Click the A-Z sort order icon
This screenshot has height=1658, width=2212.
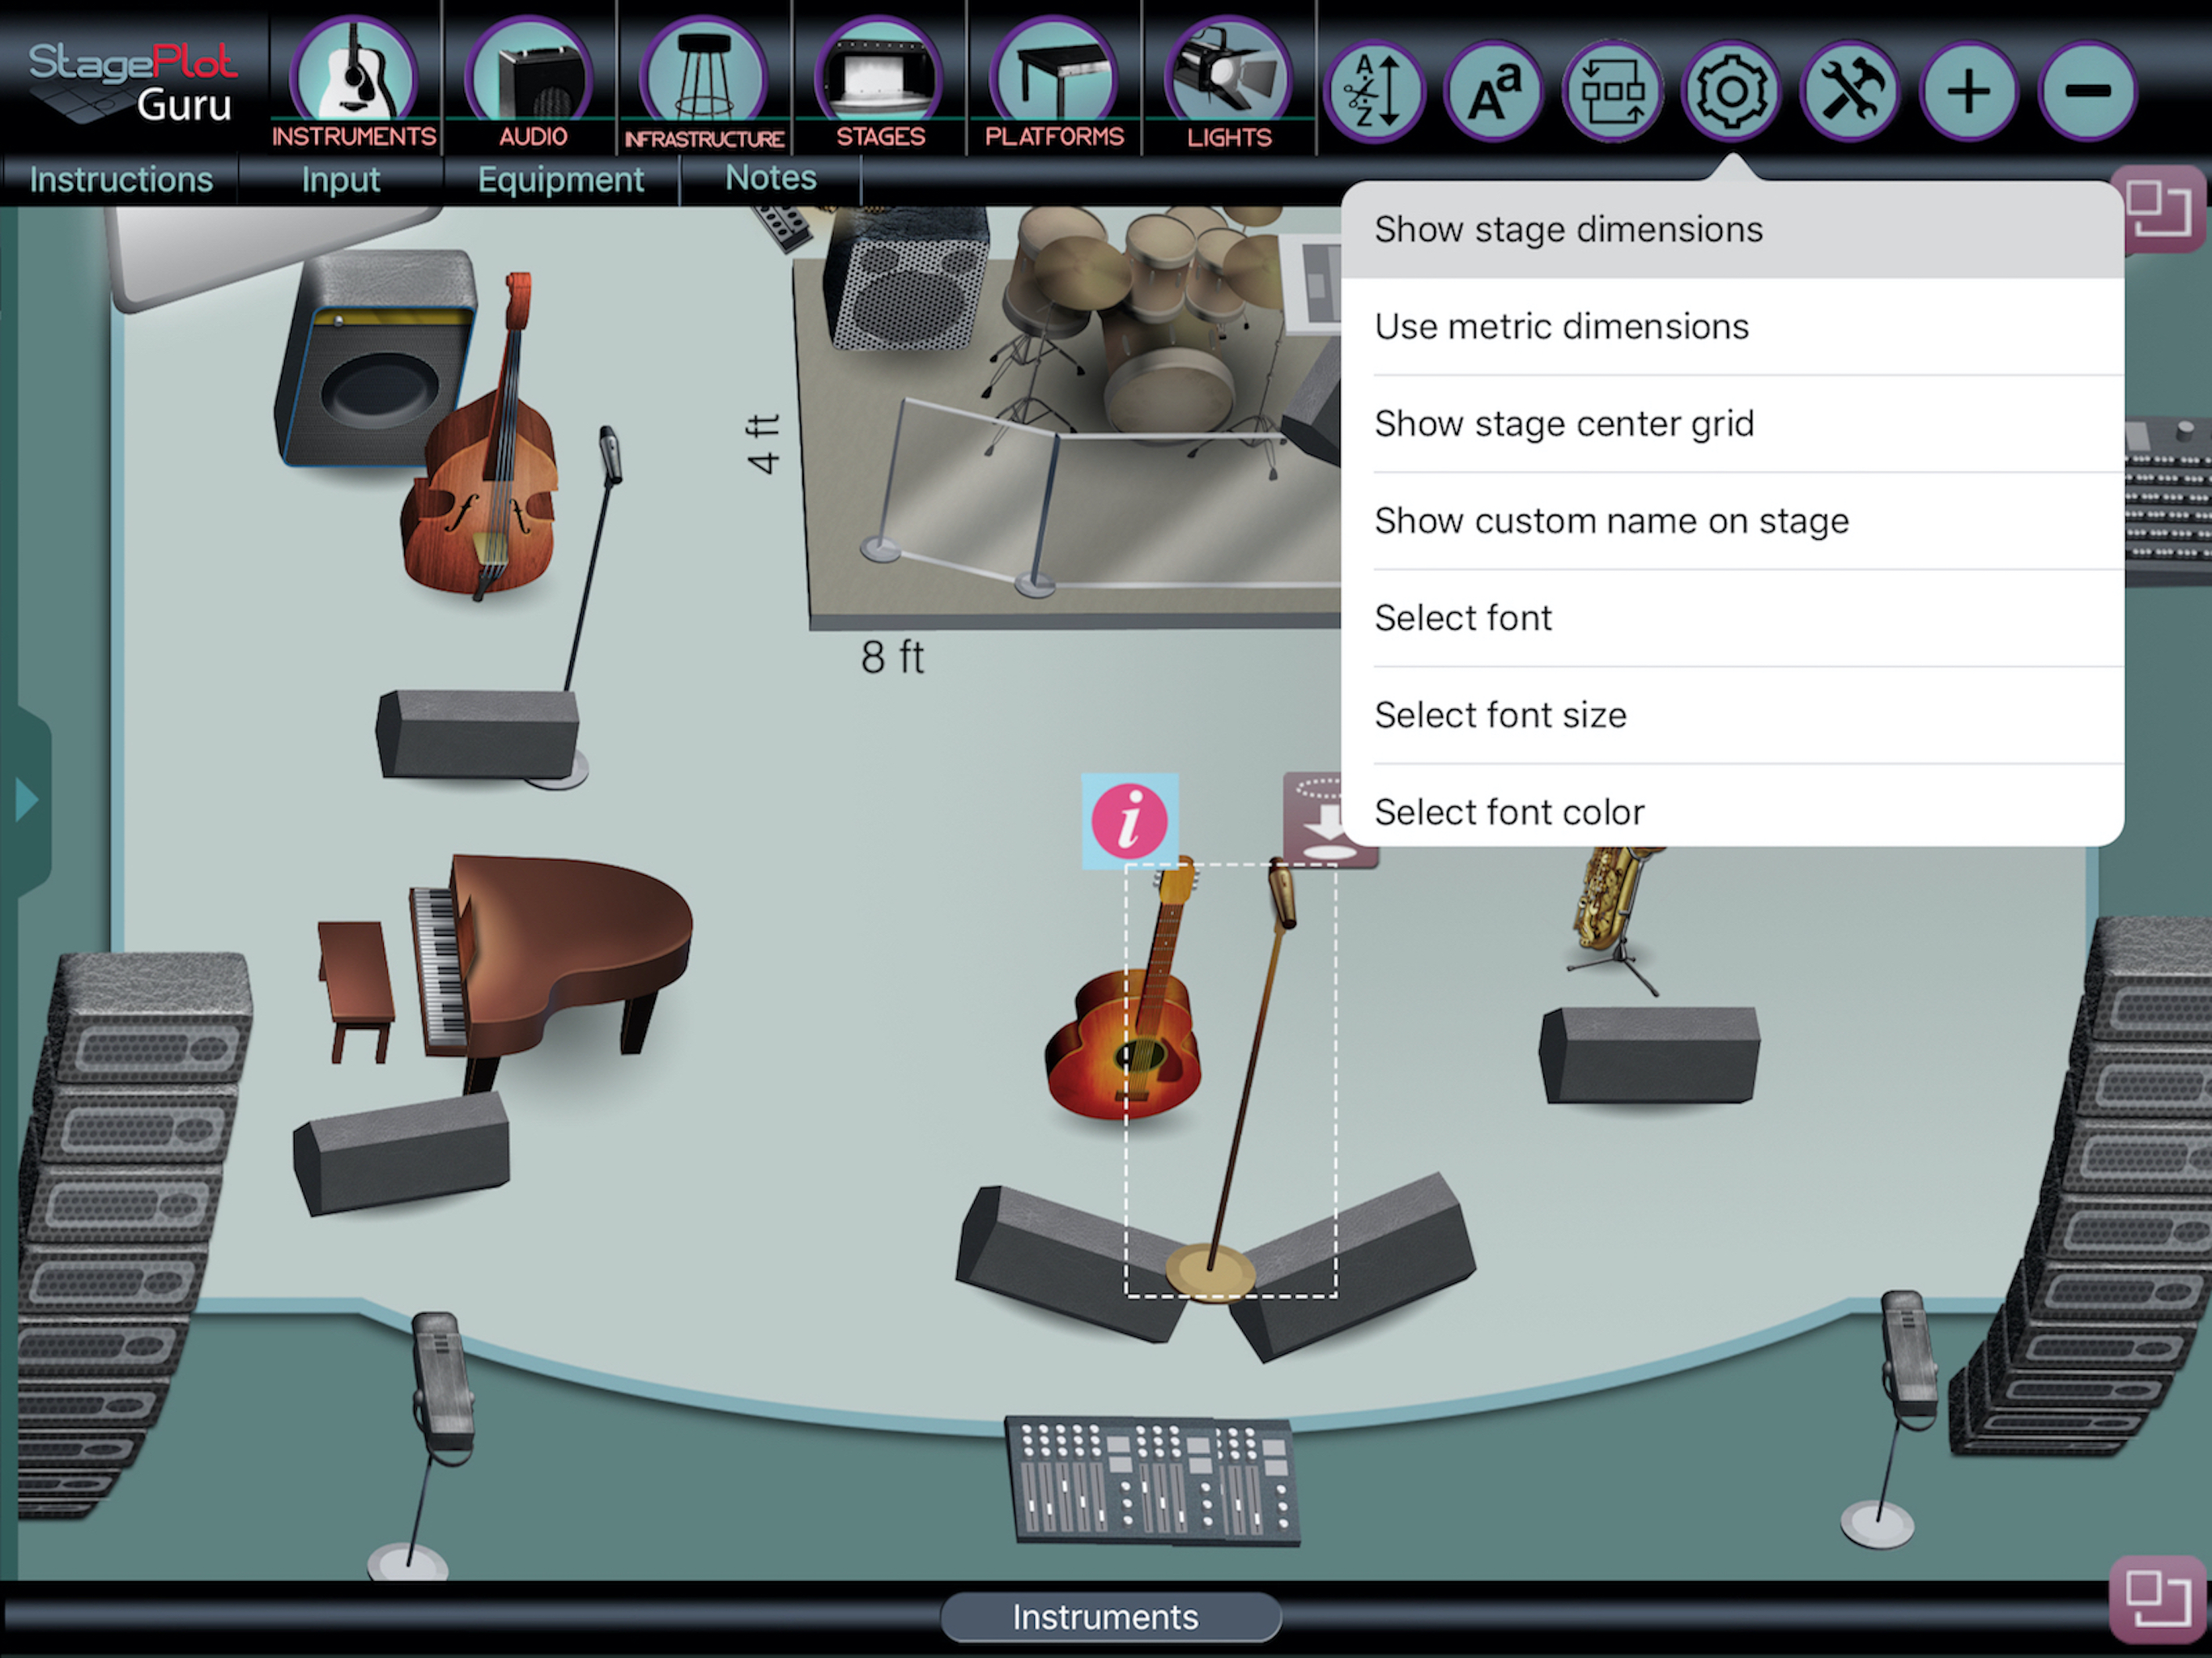[x=1375, y=92]
